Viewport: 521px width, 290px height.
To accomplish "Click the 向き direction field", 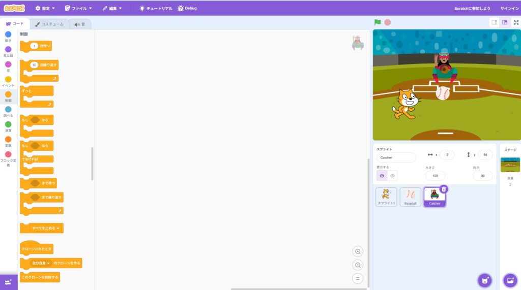I will pyautogui.click(x=483, y=176).
